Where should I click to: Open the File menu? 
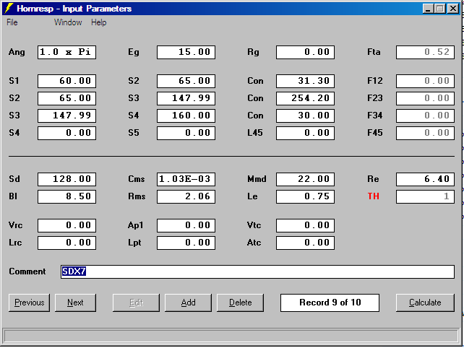coord(12,22)
